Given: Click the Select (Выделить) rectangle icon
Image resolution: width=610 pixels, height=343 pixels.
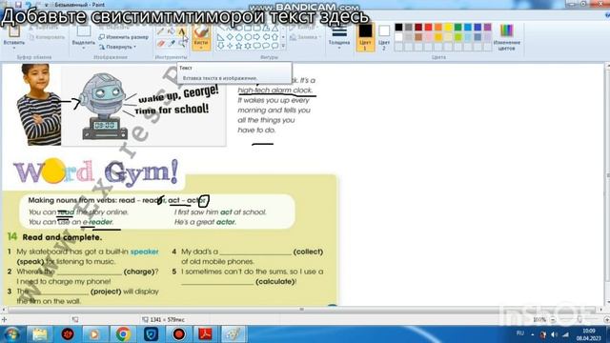Looking at the screenshot, I should coord(84,31).
